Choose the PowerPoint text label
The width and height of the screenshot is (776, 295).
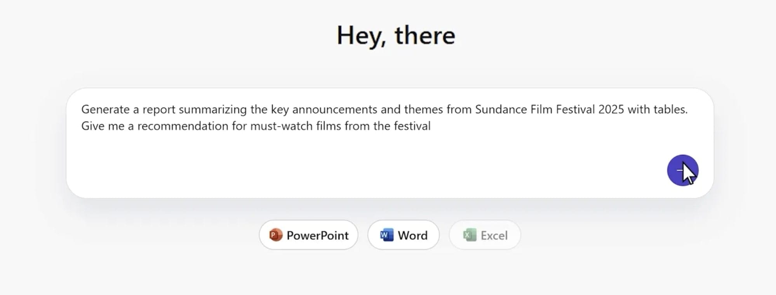coord(317,236)
